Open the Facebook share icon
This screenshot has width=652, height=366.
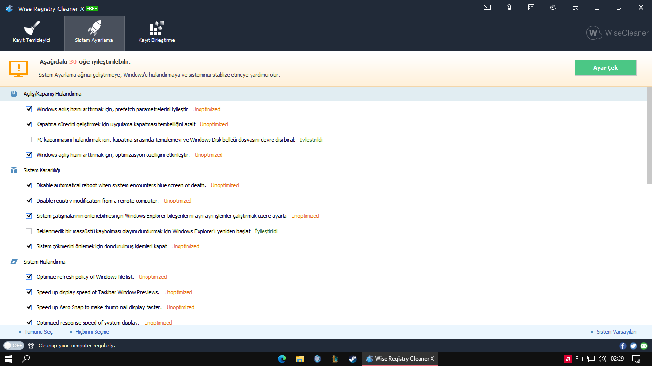pos(623,346)
